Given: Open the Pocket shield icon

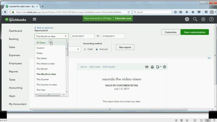Looking at the screenshot, I should tap(199, 12).
